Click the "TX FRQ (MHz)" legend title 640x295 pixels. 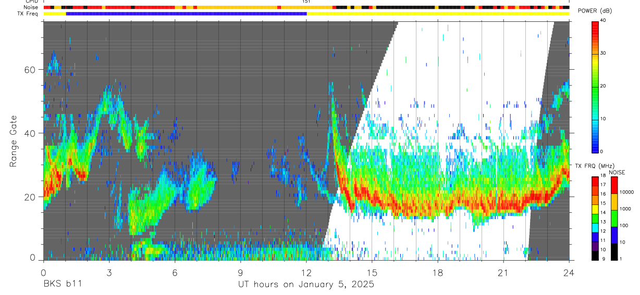click(x=594, y=166)
